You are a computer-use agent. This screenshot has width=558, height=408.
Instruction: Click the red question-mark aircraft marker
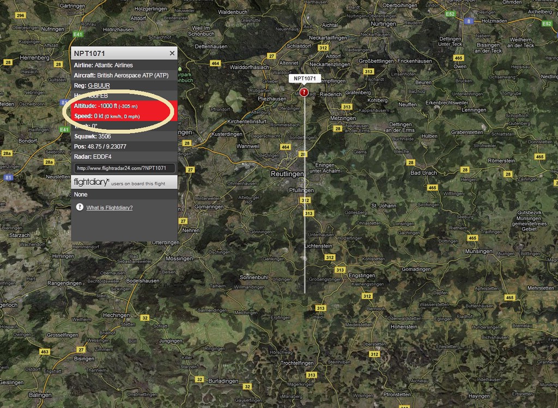point(304,92)
